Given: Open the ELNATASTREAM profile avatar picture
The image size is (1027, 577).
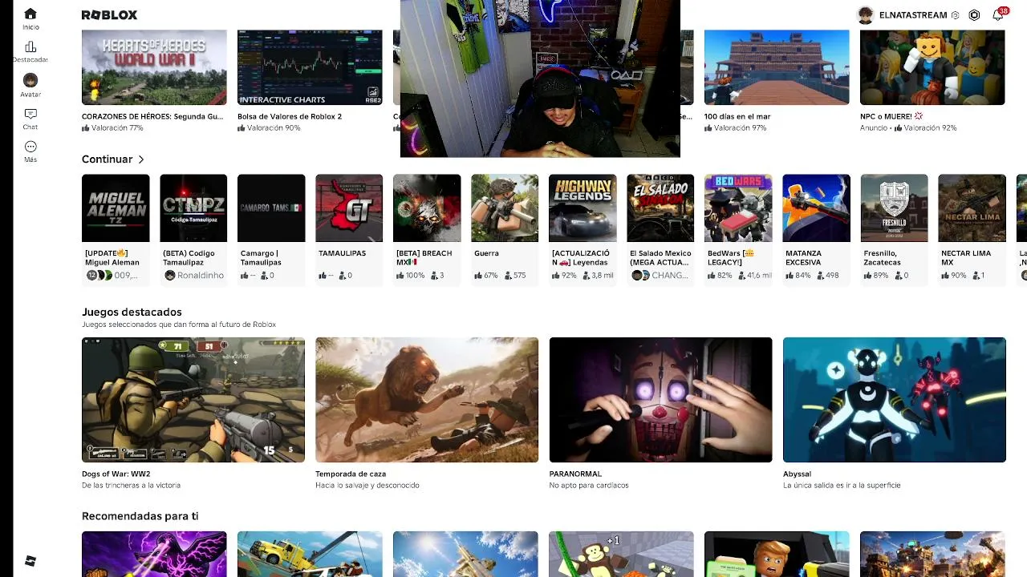Looking at the screenshot, I should click(865, 15).
